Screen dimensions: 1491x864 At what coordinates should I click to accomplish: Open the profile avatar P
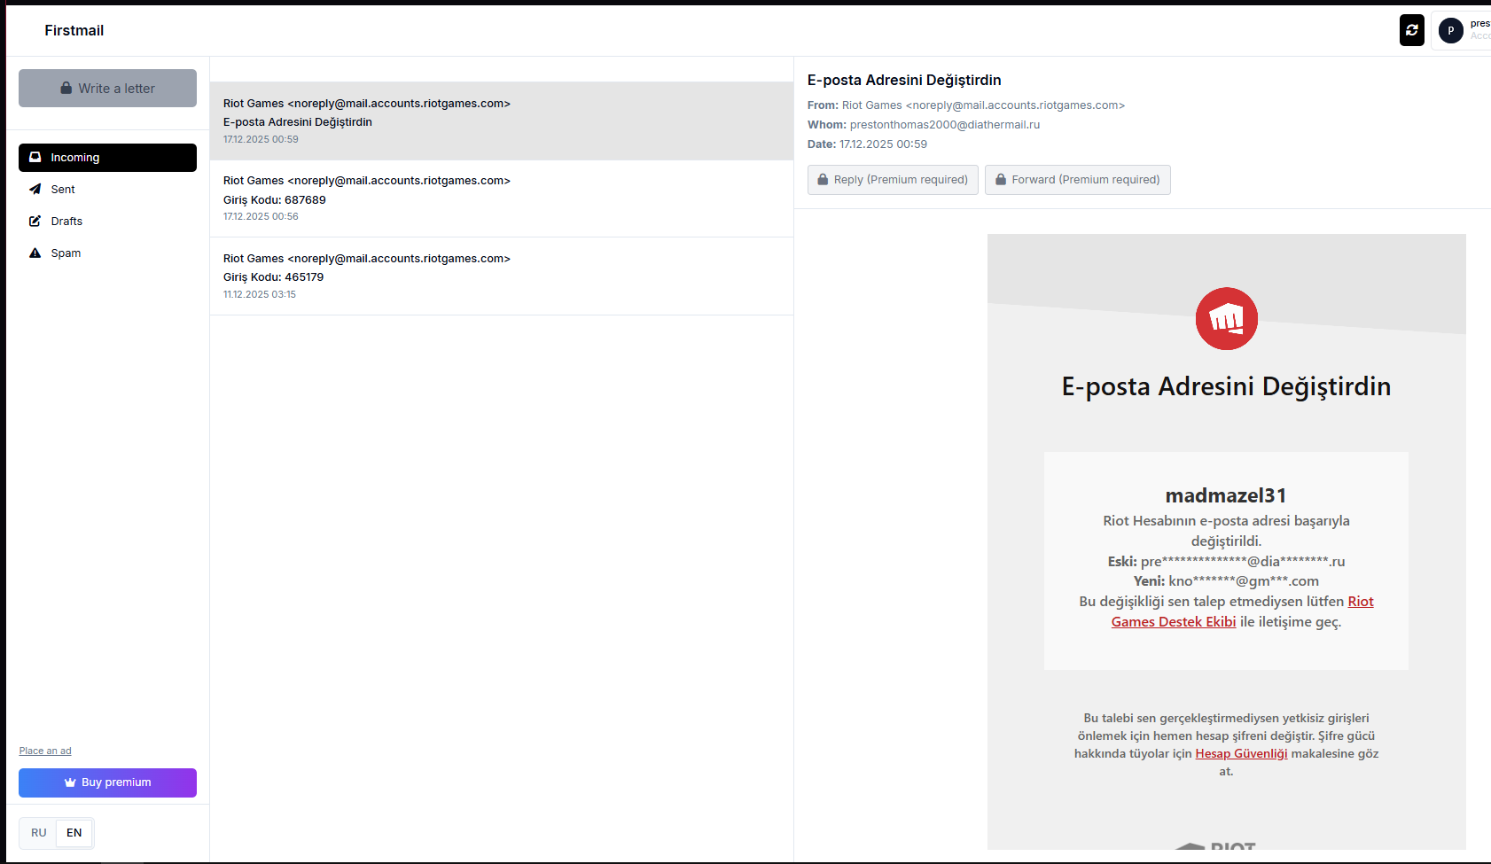click(1450, 30)
